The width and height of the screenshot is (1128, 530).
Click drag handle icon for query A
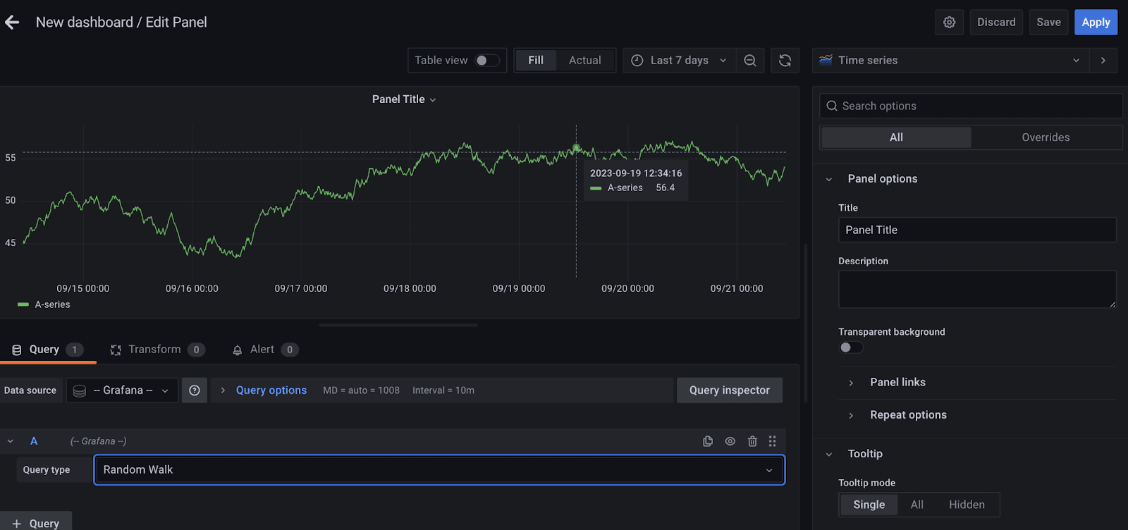pyautogui.click(x=772, y=441)
